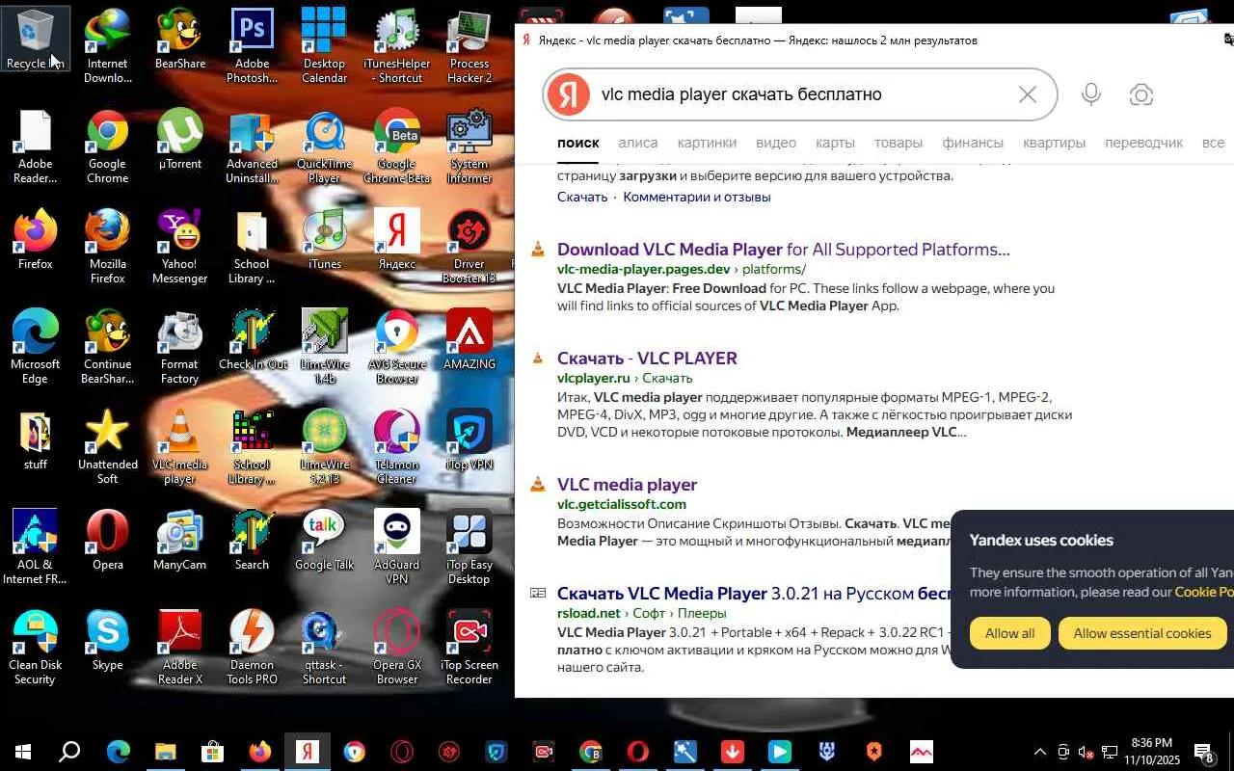The width and height of the screenshot is (1234, 771).
Task: Open Format Factory from the desktop
Action: pos(180,347)
